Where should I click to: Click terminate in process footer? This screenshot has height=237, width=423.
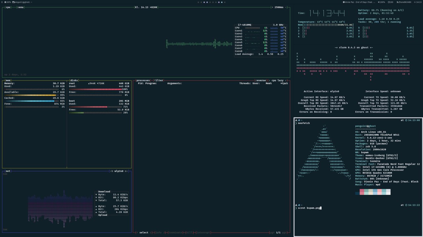click(x=175, y=232)
